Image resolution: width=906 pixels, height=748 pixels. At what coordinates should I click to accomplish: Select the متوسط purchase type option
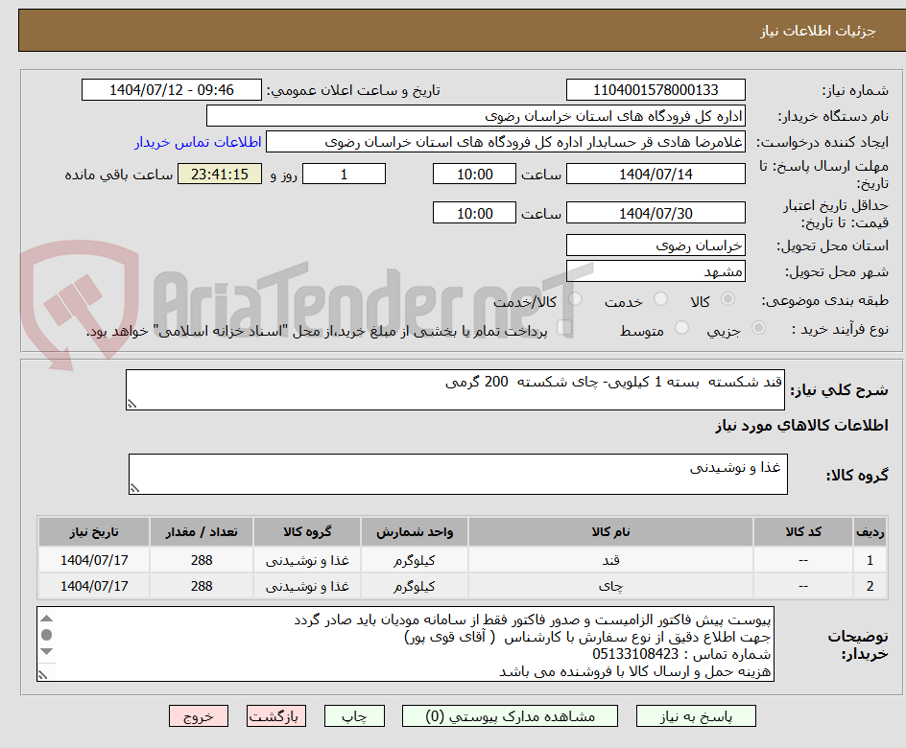click(681, 327)
